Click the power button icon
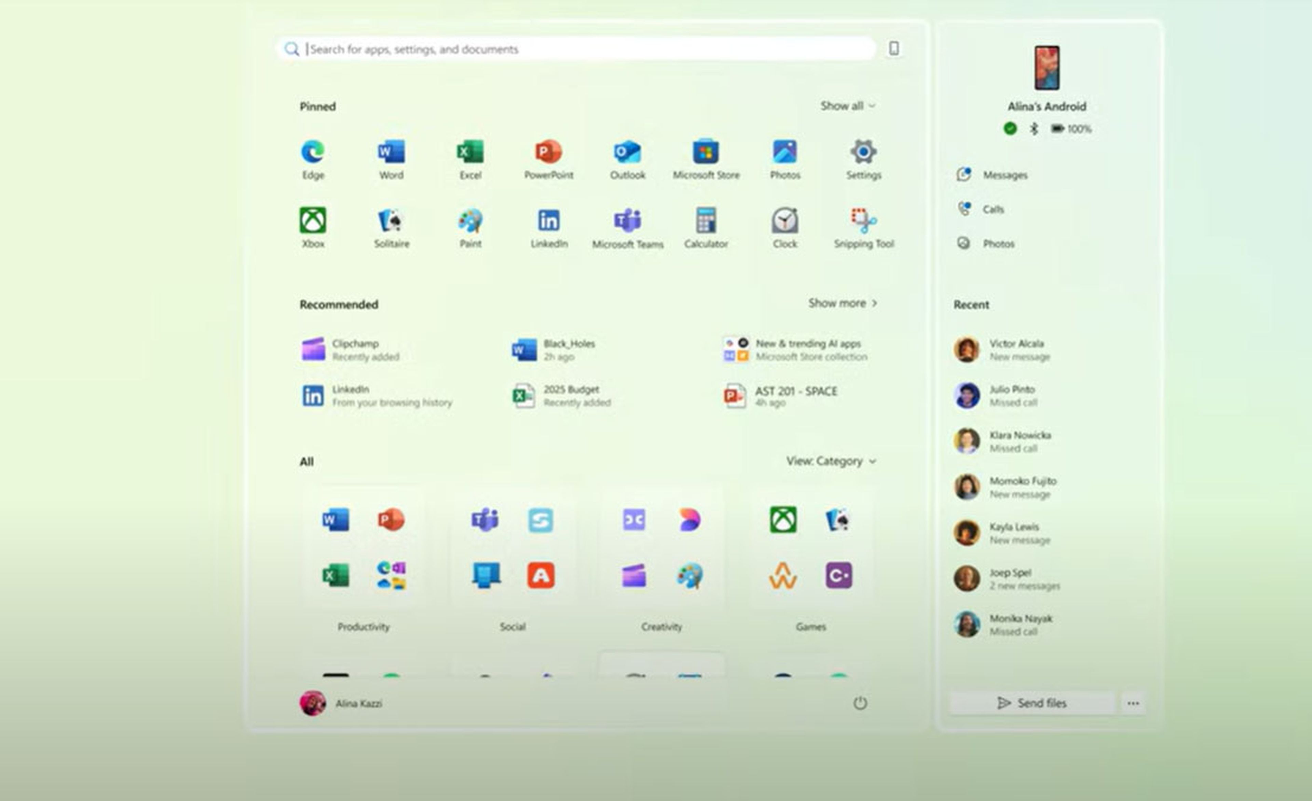This screenshot has height=801, width=1312. point(860,703)
